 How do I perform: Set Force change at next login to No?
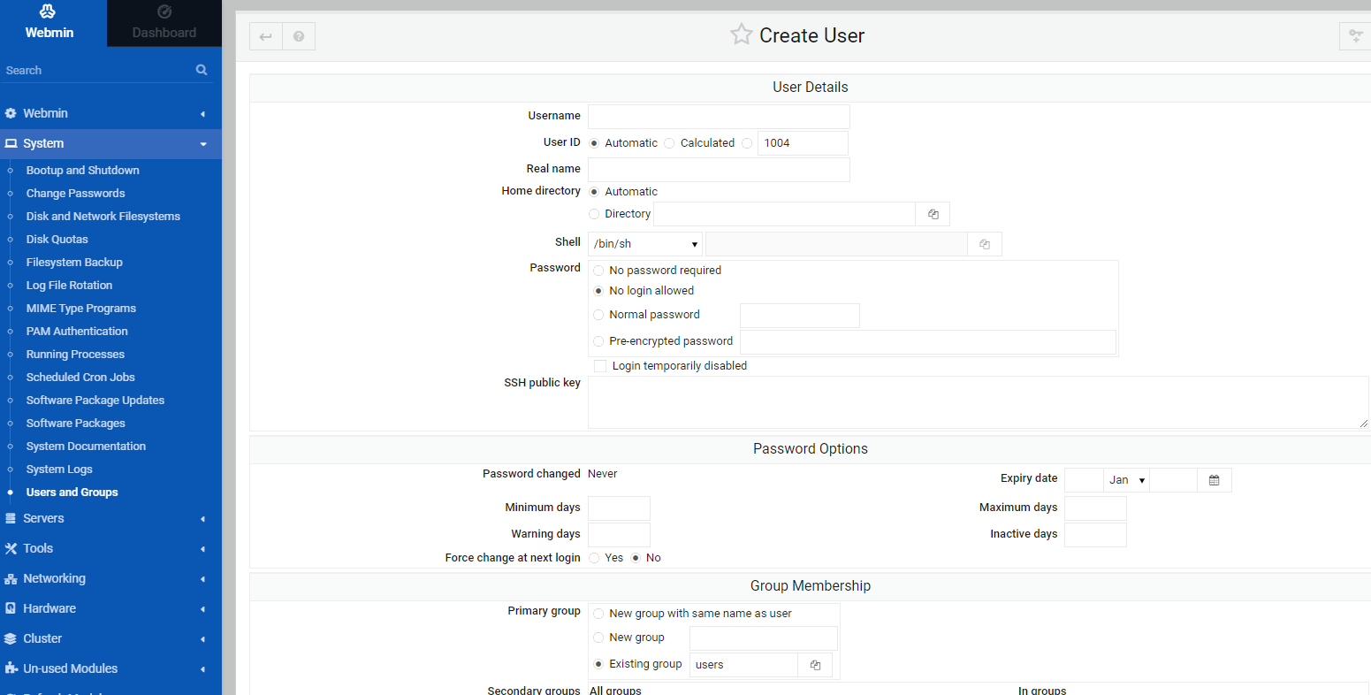(636, 558)
